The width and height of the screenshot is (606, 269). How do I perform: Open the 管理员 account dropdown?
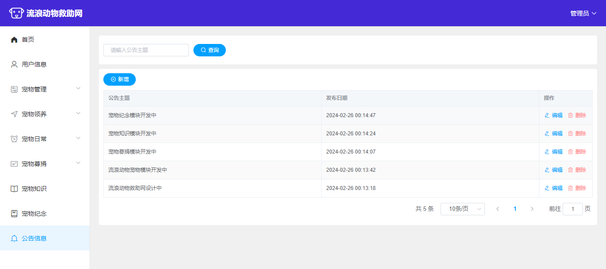(x=583, y=13)
